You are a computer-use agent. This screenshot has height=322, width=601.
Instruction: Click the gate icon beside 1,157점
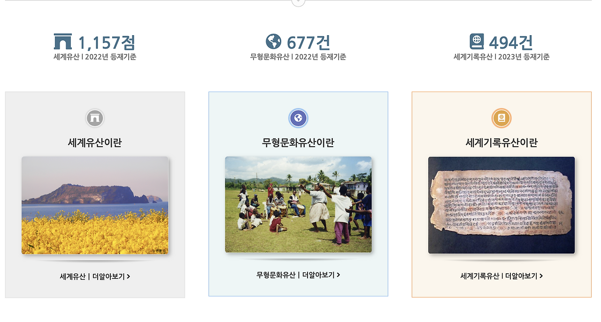63,42
